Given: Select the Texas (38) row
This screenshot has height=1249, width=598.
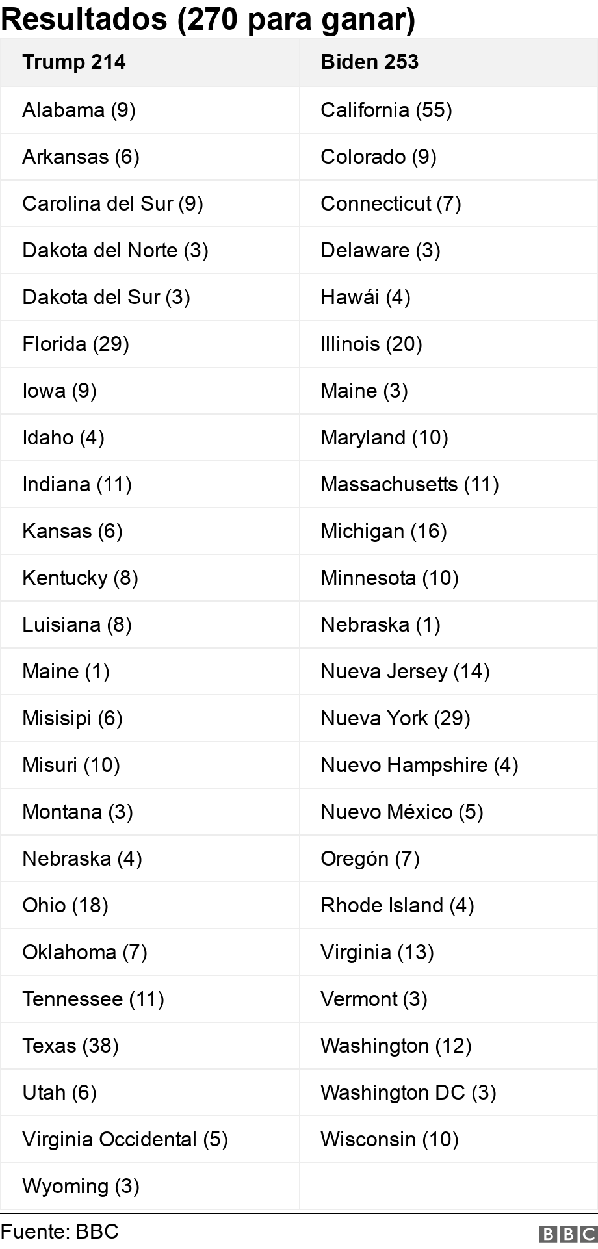Looking at the screenshot, I should point(149,1046).
